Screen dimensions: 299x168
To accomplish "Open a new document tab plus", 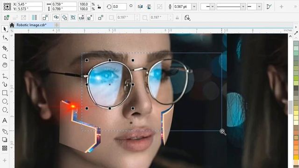I will [57, 25].
